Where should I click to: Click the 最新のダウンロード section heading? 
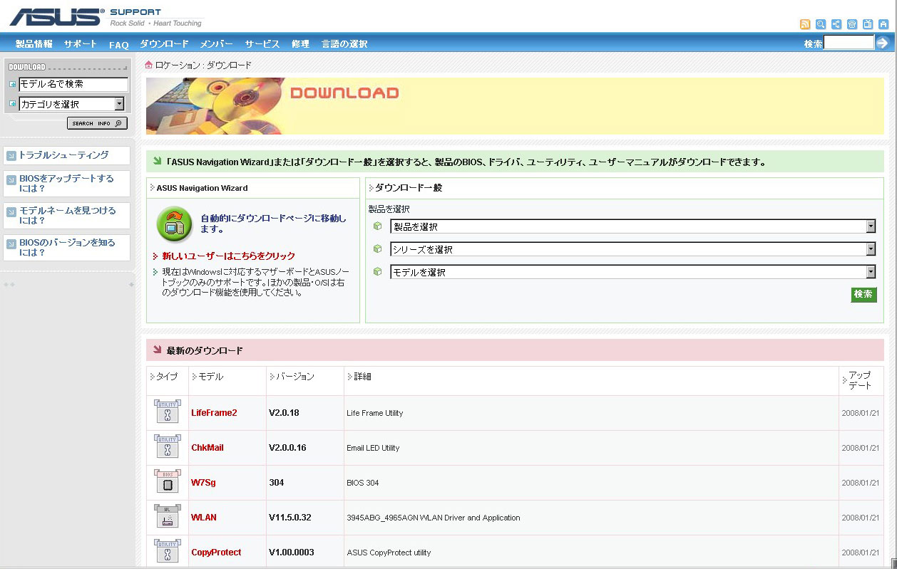(x=205, y=350)
